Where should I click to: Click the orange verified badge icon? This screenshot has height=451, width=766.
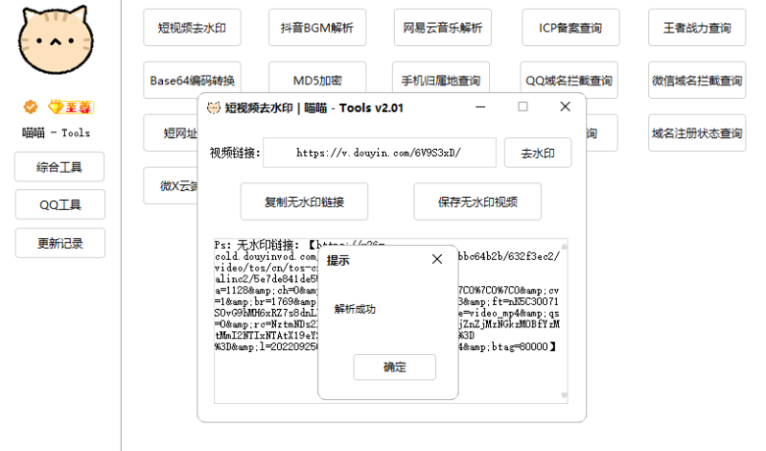pyautogui.click(x=30, y=107)
